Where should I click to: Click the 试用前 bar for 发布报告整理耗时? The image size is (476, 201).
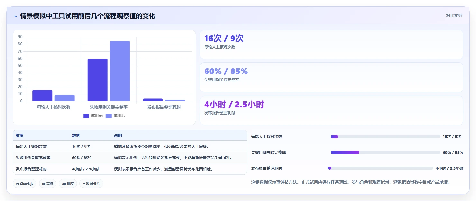[153, 100]
